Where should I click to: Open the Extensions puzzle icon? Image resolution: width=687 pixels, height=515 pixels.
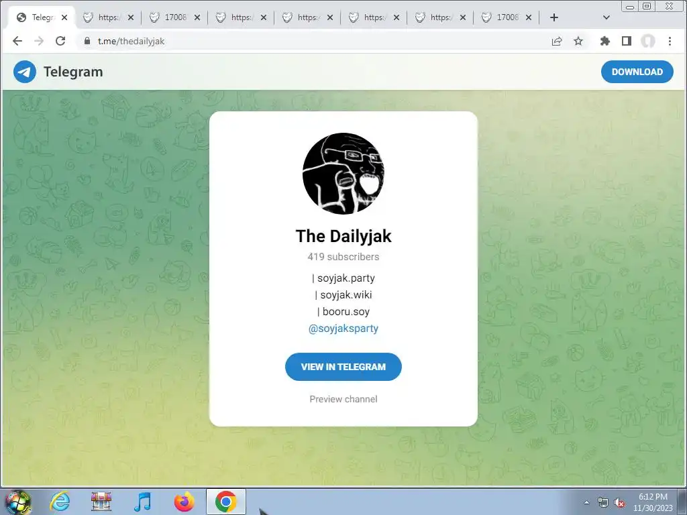[x=605, y=41]
